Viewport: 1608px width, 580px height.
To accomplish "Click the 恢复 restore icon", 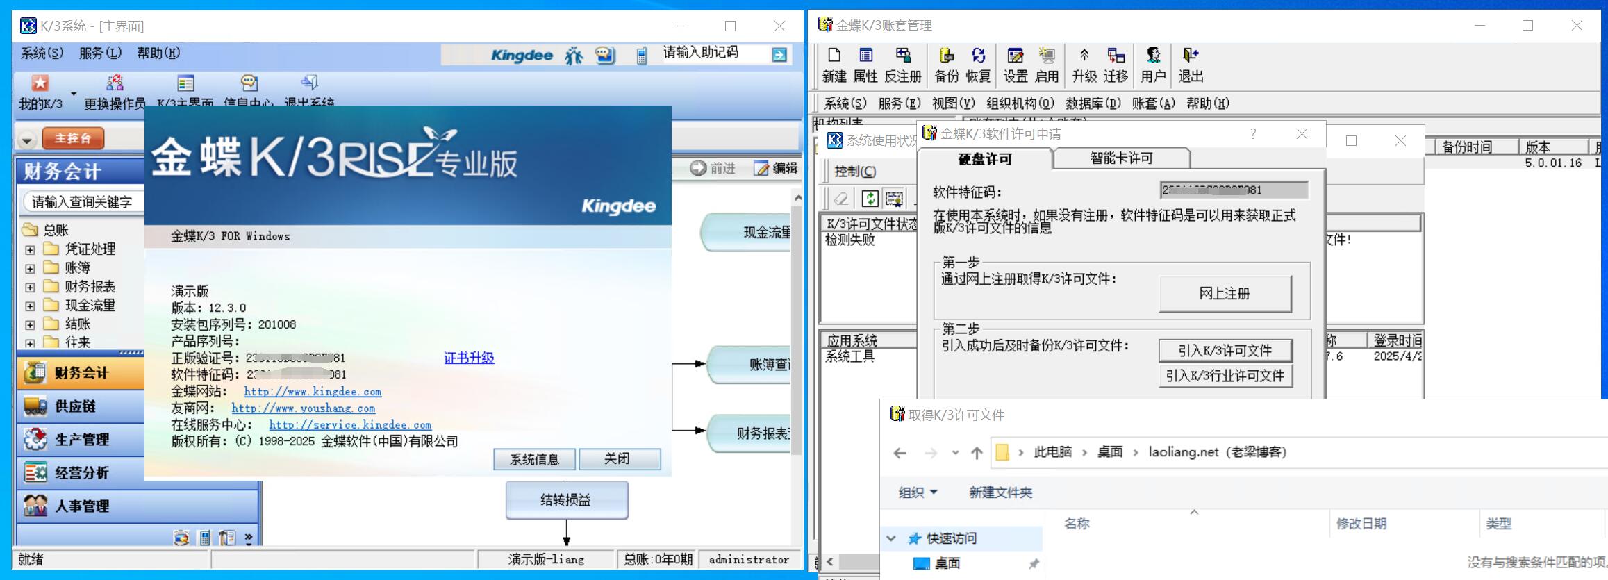I will (978, 55).
